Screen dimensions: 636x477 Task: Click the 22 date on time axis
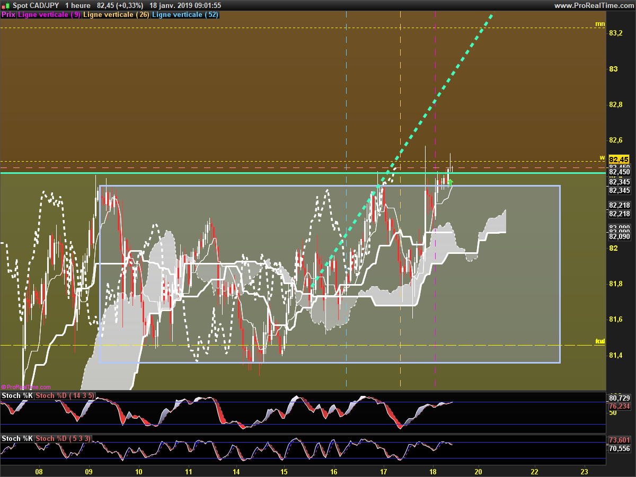(x=534, y=472)
